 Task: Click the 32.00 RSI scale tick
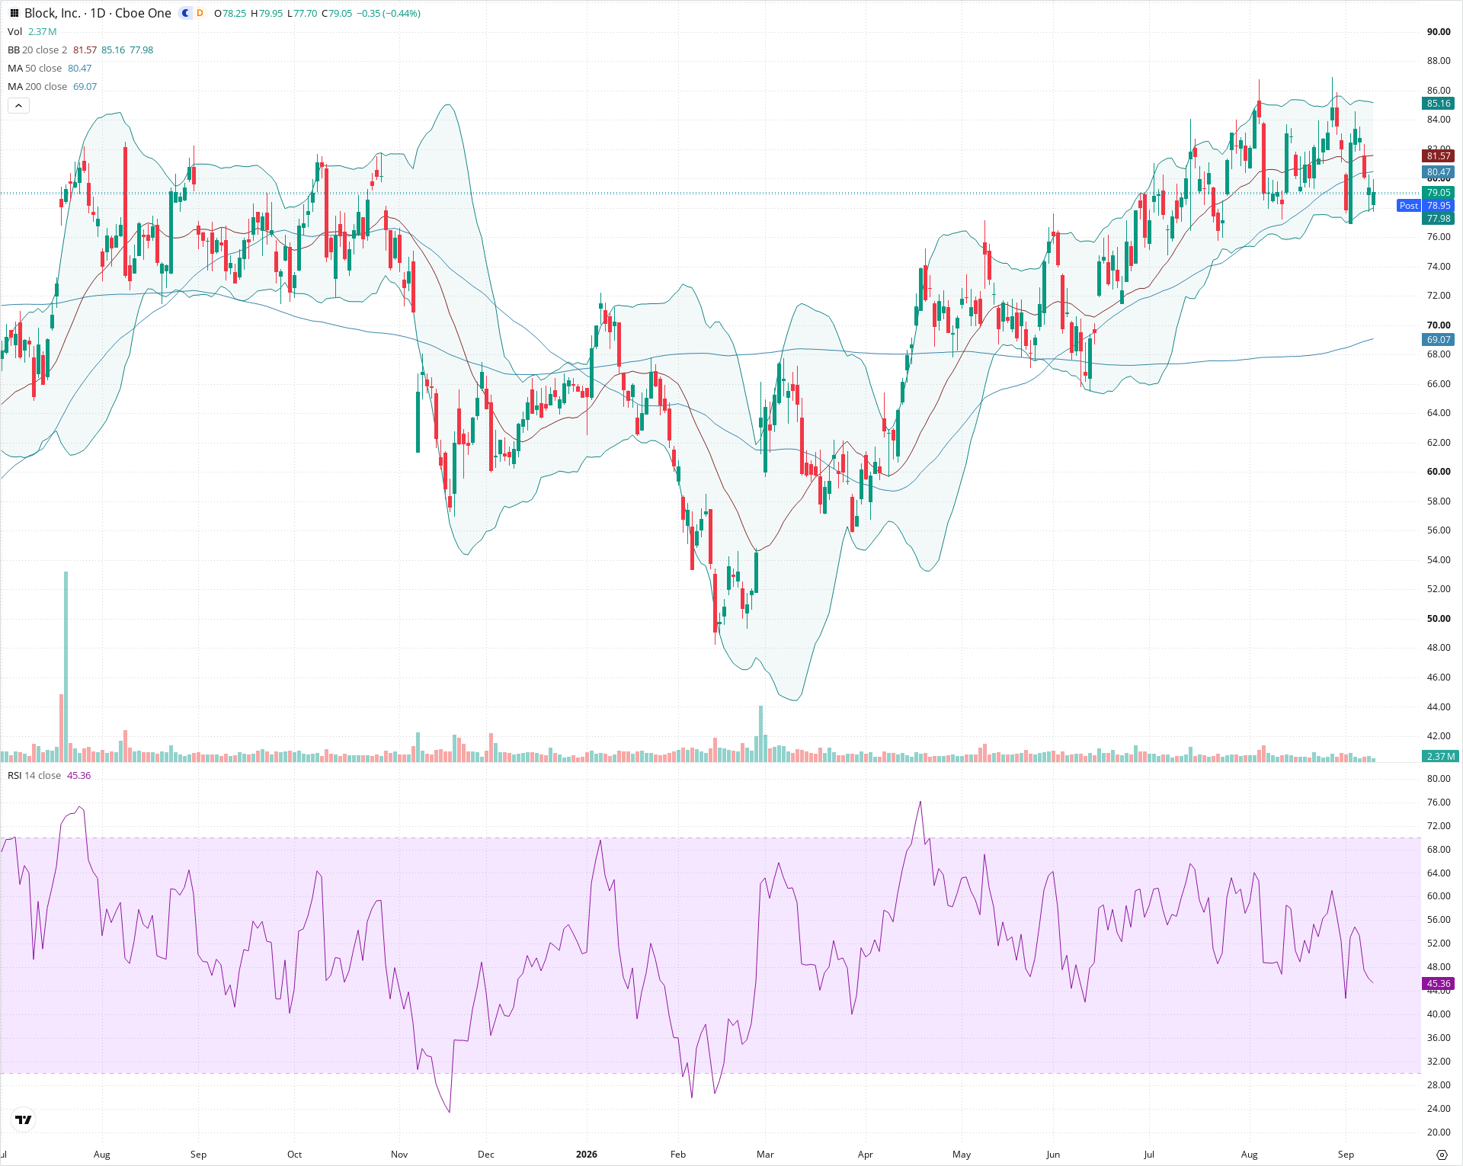coord(1439,1061)
